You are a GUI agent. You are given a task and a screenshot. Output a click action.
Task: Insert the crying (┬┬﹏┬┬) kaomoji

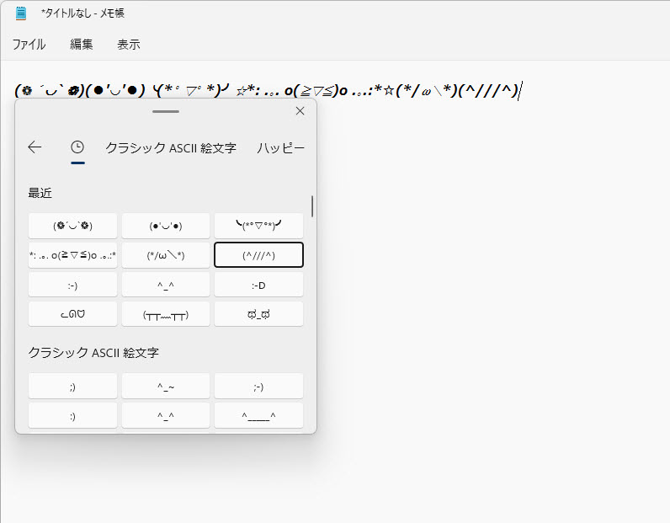tap(166, 314)
